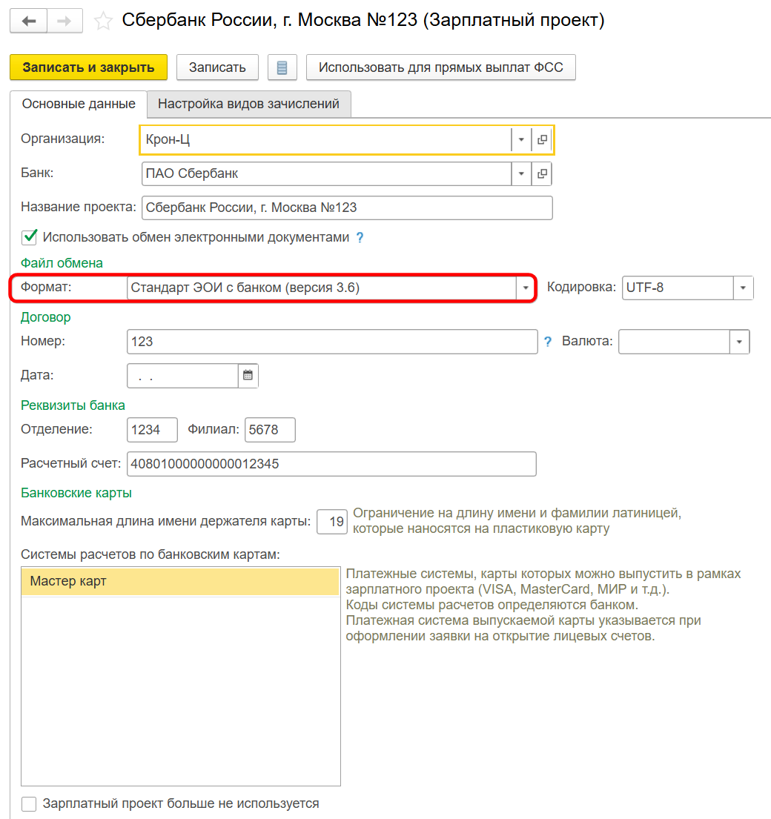Click the Филиал field with 5678
Image resolution: width=771 pixels, height=819 pixels.
point(270,430)
